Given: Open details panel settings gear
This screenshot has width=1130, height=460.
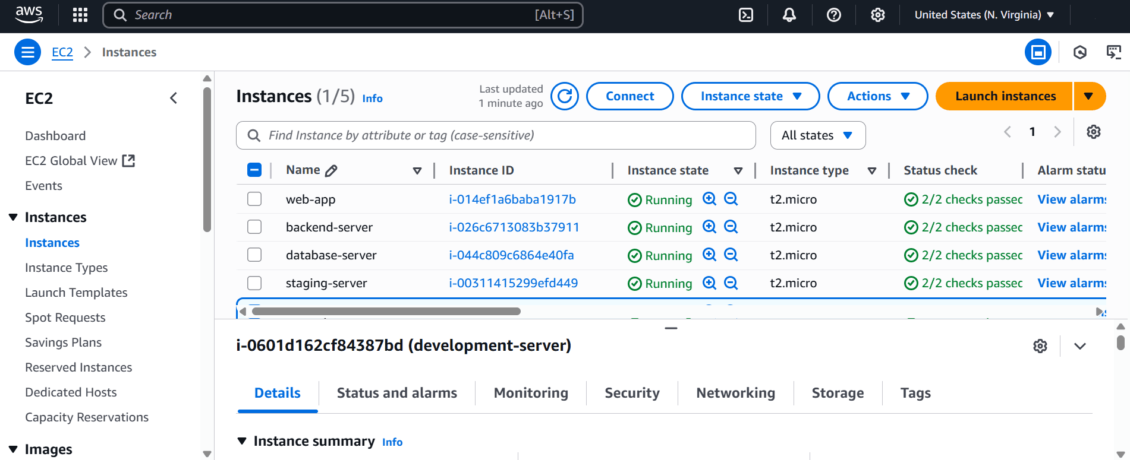Looking at the screenshot, I should click(x=1040, y=346).
